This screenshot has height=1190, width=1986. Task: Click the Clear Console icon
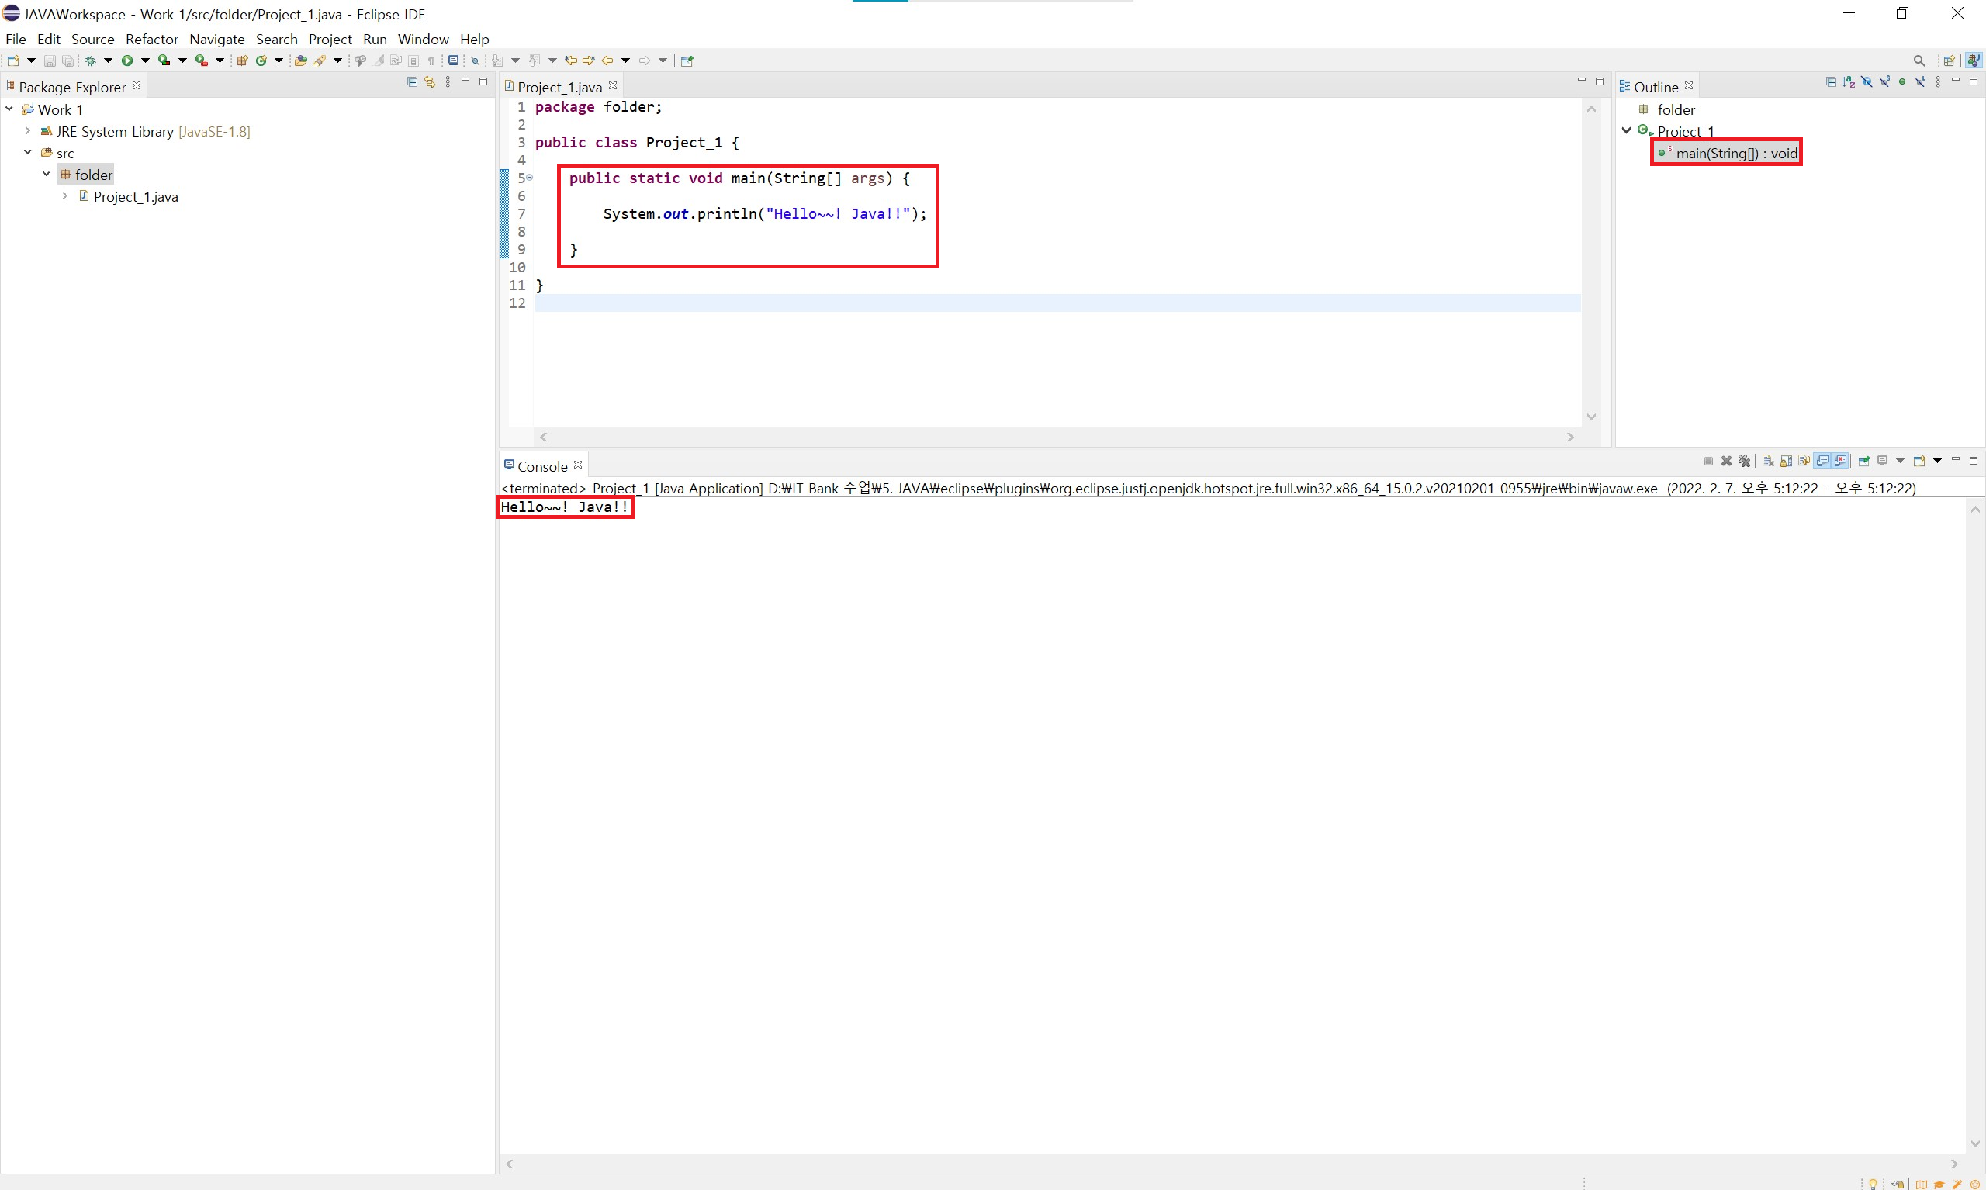pos(1768,461)
